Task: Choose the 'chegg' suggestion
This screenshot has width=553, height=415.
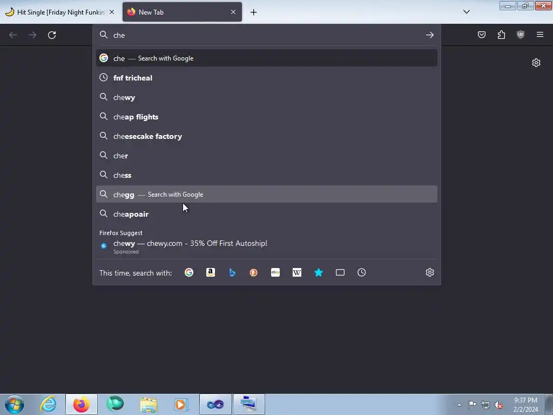Action: pyautogui.click(x=267, y=195)
